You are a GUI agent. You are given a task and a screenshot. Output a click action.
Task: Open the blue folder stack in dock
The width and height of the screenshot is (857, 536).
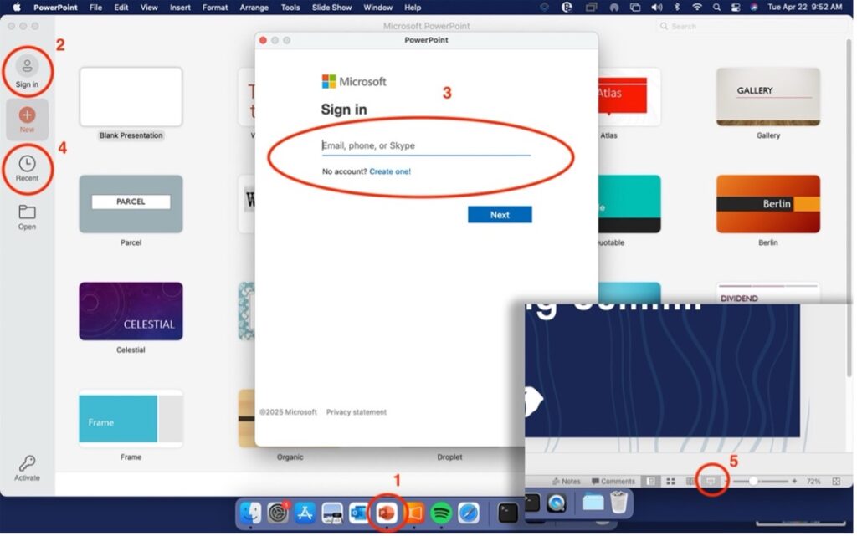point(593,503)
